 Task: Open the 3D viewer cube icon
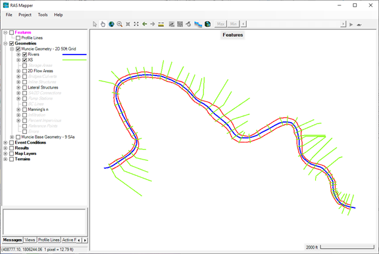point(207,24)
